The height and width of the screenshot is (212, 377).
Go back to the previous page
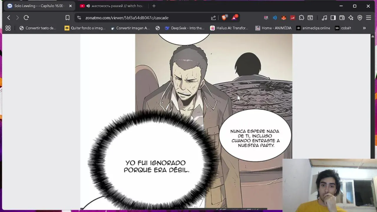(x=9, y=18)
